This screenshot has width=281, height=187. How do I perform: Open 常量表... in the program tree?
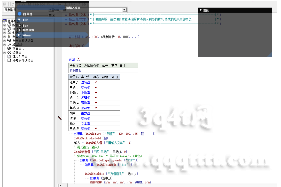(19, 49)
